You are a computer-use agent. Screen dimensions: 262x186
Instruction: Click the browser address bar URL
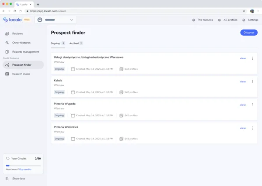coord(48,11)
